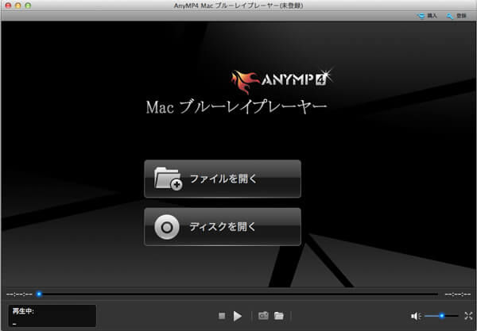
Task: Click the 再生中 now-playing info panel
Action: pos(52,316)
